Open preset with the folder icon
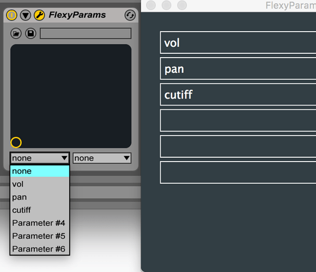Screen dimensions: 316x272 [16, 33]
